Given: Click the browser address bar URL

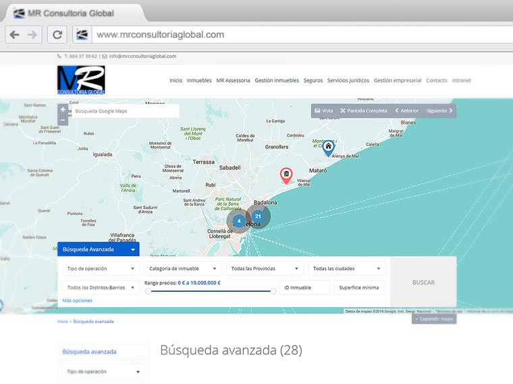Looking at the screenshot, I should (161, 34).
